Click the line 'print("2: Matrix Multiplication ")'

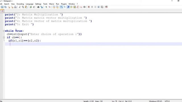coord(34,14)
